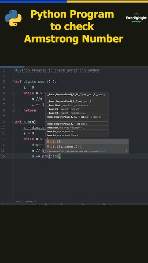Toggle fold end marker on line 7
Screen dimensions: 148x263
(14, 104)
